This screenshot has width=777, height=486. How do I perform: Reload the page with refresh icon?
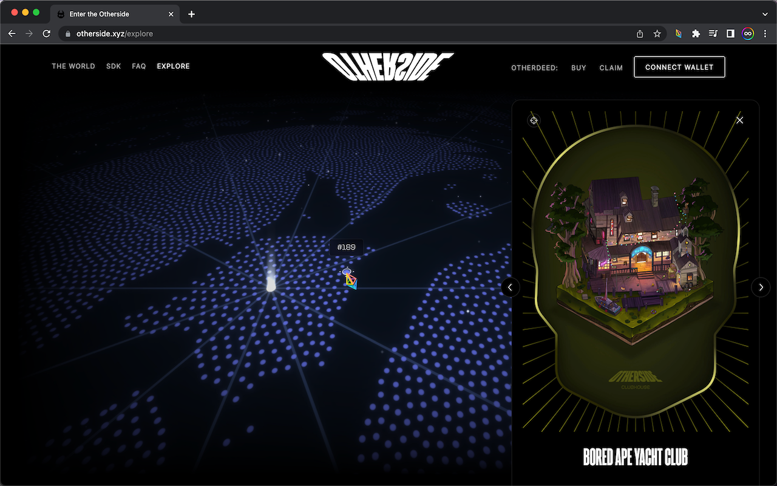(47, 34)
